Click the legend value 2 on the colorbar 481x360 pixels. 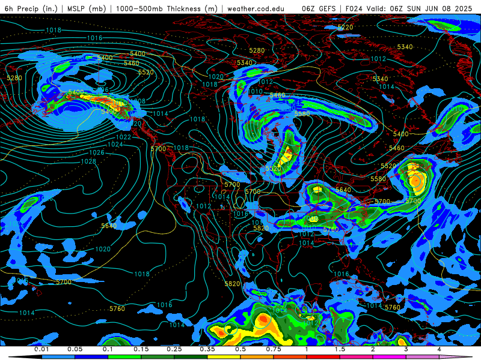pos(373,349)
